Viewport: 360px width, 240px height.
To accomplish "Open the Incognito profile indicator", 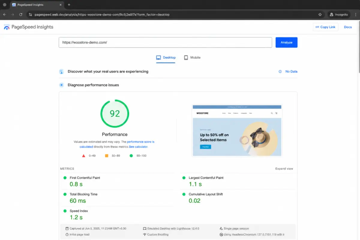I will point(339,14).
